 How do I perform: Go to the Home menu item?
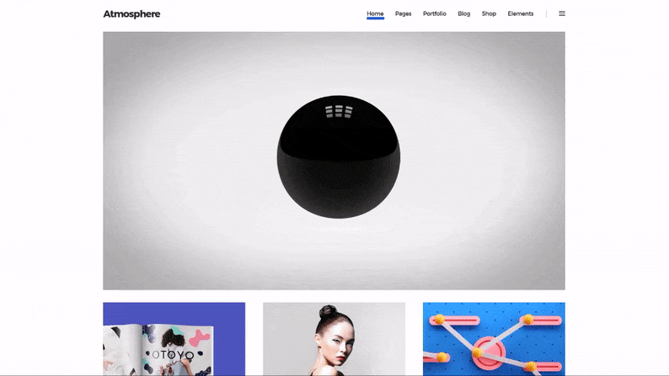pyautogui.click(x=375, y=13)
